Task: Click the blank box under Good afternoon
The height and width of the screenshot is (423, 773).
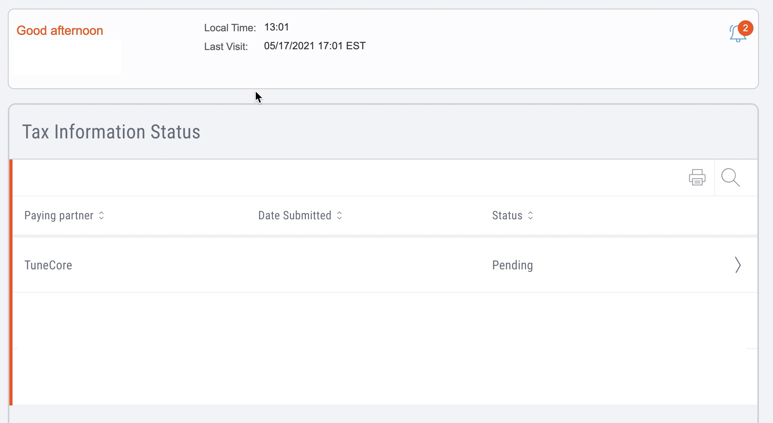Action: 67,57
